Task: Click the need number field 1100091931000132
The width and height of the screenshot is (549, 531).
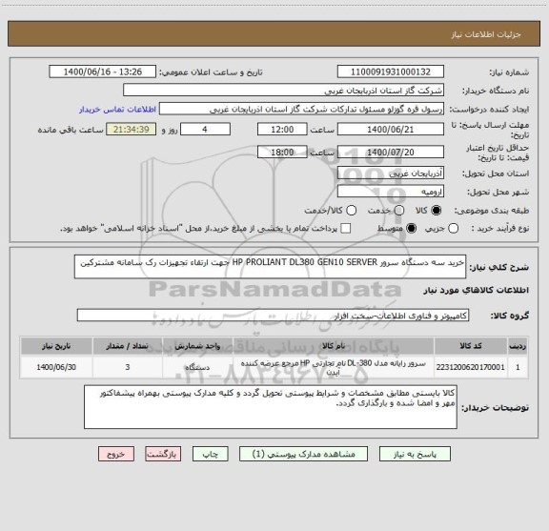Action: pos(391,71)
